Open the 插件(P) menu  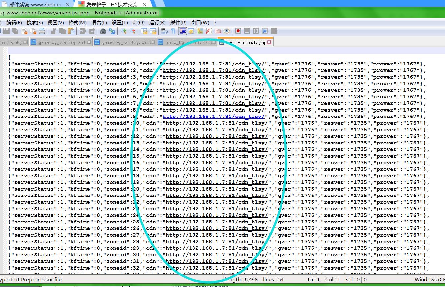coord(178,23)
